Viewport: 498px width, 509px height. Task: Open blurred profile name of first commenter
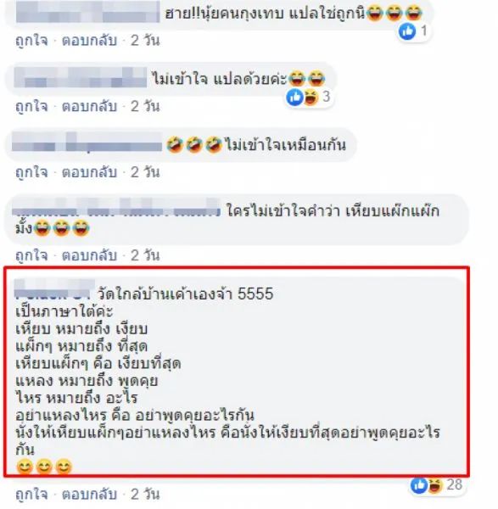pyautogui.click(x=87, y=12)
